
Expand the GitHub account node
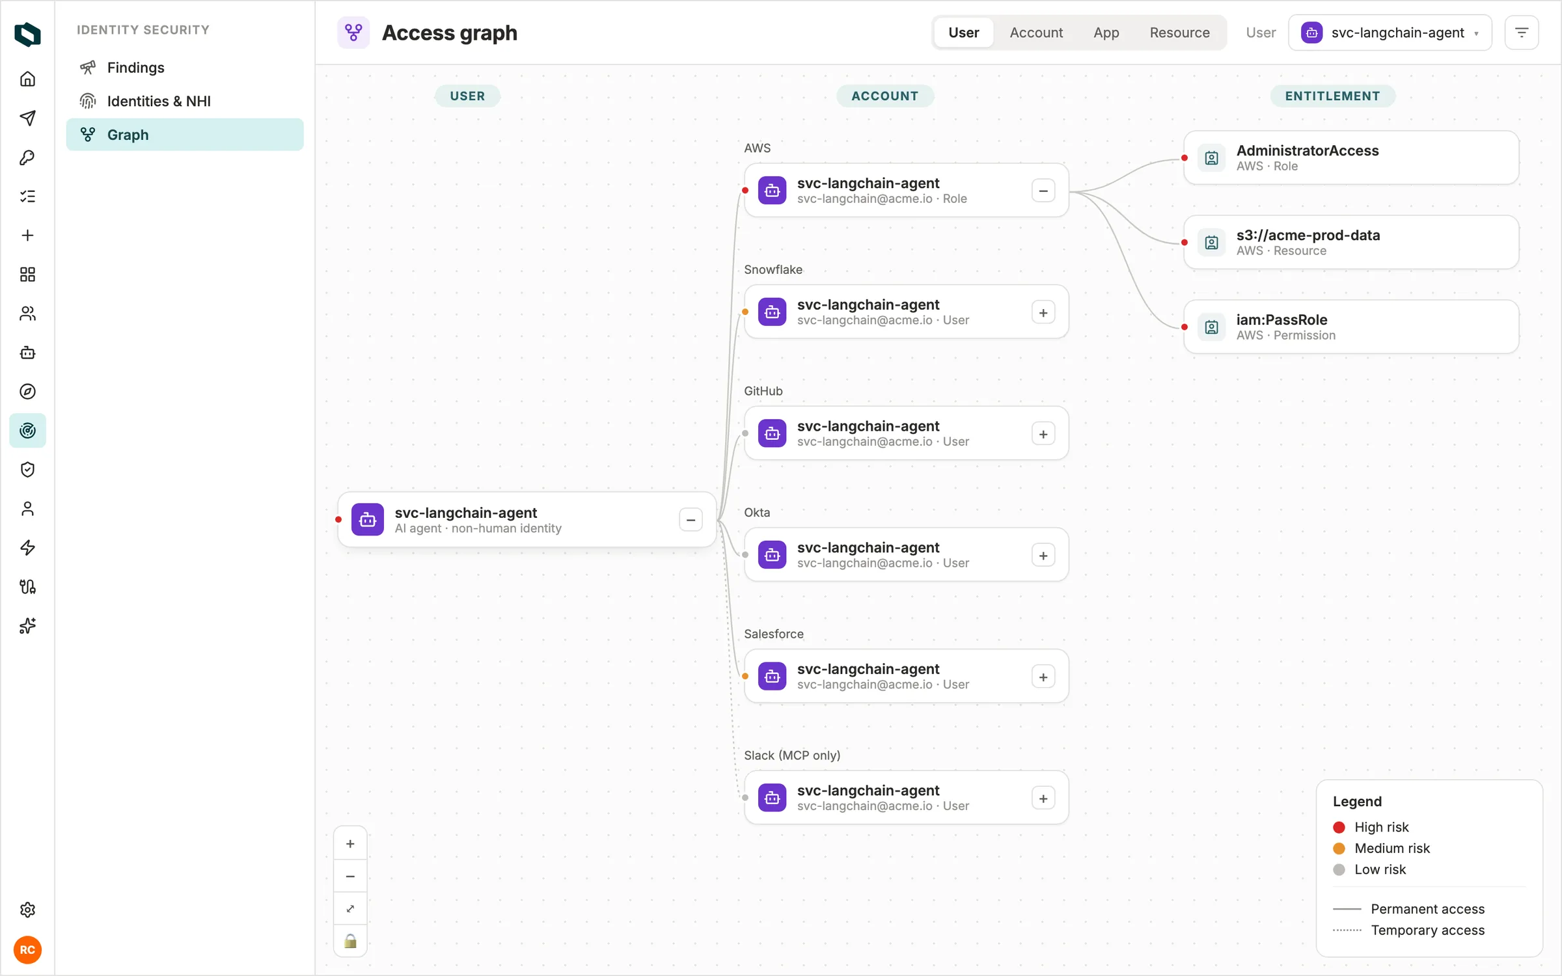tap(1043, 434)
